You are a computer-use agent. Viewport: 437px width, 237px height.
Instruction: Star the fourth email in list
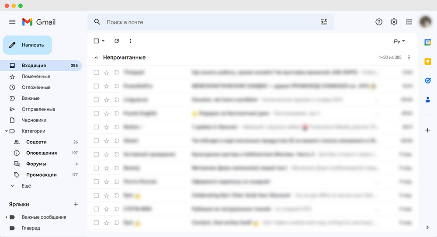tap(107, 114)
